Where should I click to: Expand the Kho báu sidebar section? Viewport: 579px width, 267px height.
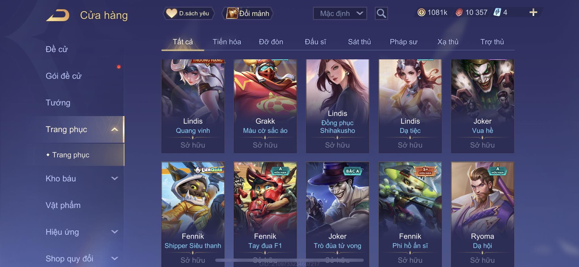pos(114,178)
